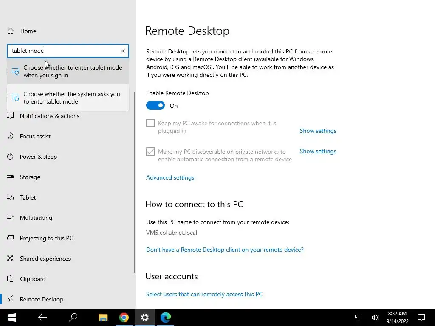435x326 pixels.
Task: Click the Multitasking icon
Action: pos(10,217)
